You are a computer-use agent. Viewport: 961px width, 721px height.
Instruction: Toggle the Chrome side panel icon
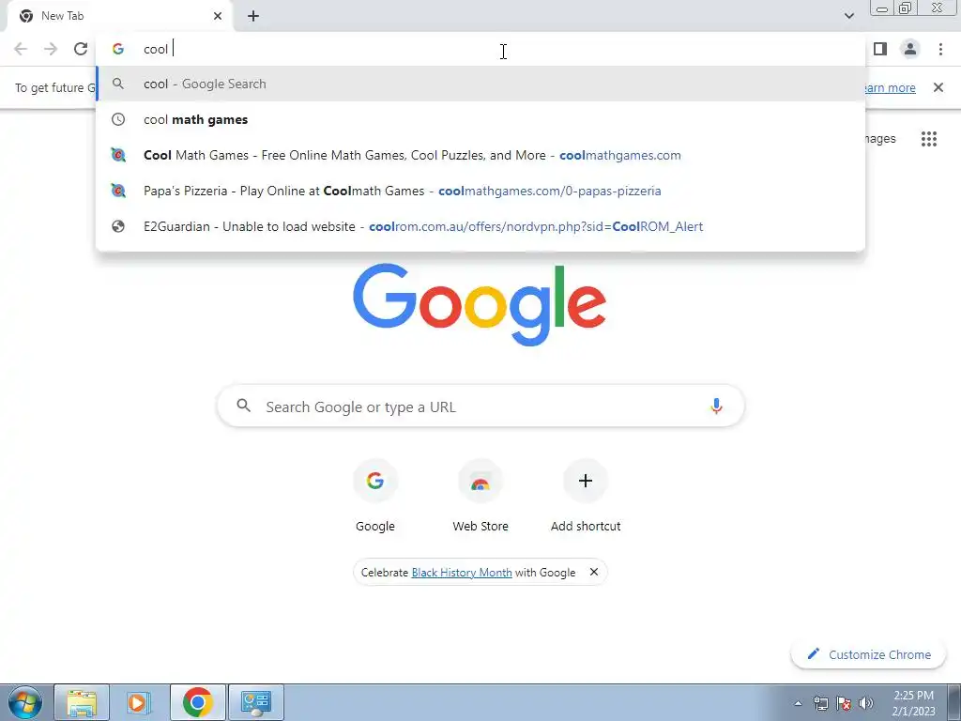[x=880, y=49]
